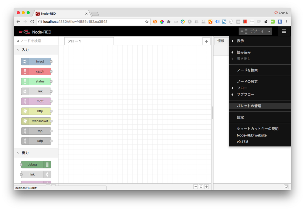
Task: Select the udp input node
Action: pyautogui.click(x=36, y=141)
